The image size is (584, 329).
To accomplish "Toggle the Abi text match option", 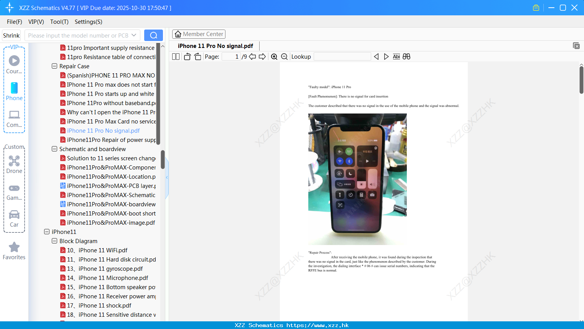I will coord(396,57).
